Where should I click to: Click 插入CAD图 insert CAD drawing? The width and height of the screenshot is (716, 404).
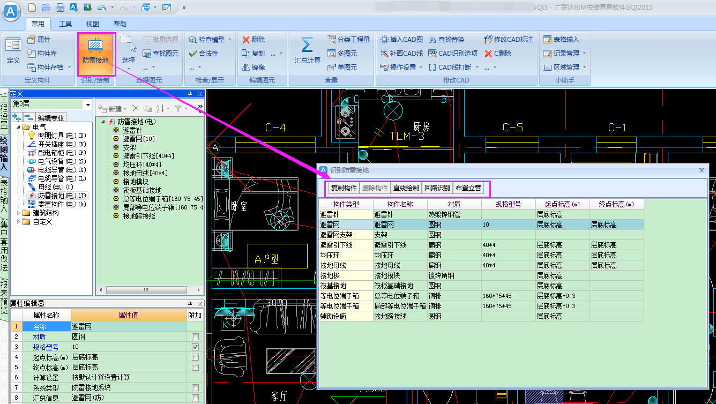(x=401, y=40)
